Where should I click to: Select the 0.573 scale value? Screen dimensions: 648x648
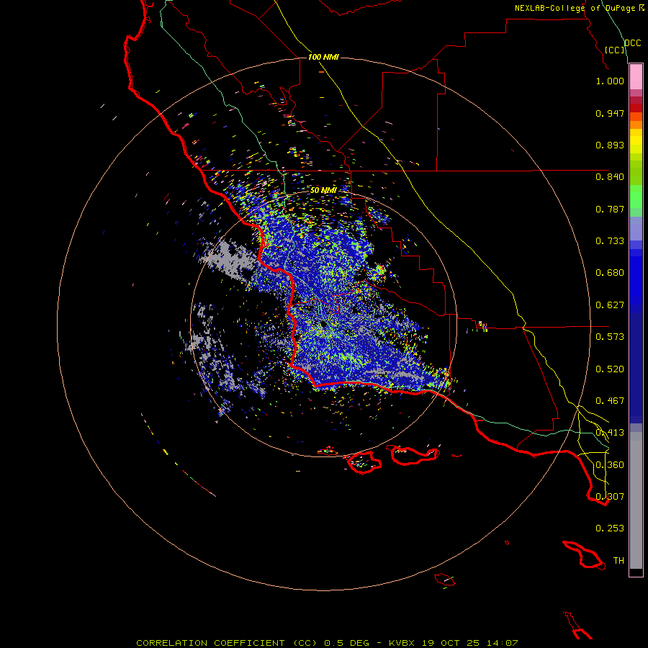coord(610,337)
